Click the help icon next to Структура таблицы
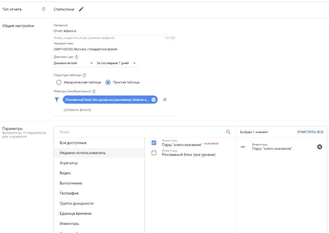Viewport: 329px width, 233px height. [x=84, y=75]
